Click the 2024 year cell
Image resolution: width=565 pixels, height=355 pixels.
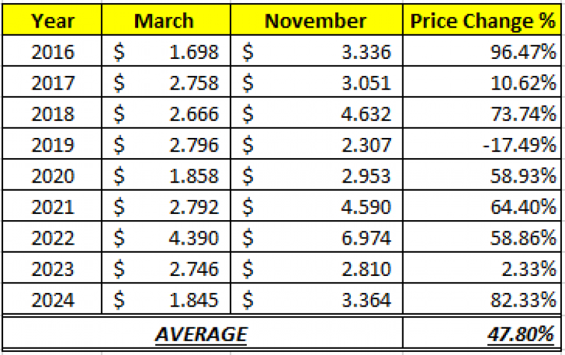[x=53, y=300]
